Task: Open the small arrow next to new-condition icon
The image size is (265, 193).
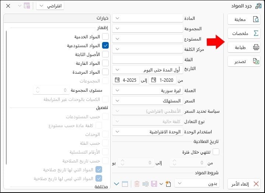Action: pos(161,184)
